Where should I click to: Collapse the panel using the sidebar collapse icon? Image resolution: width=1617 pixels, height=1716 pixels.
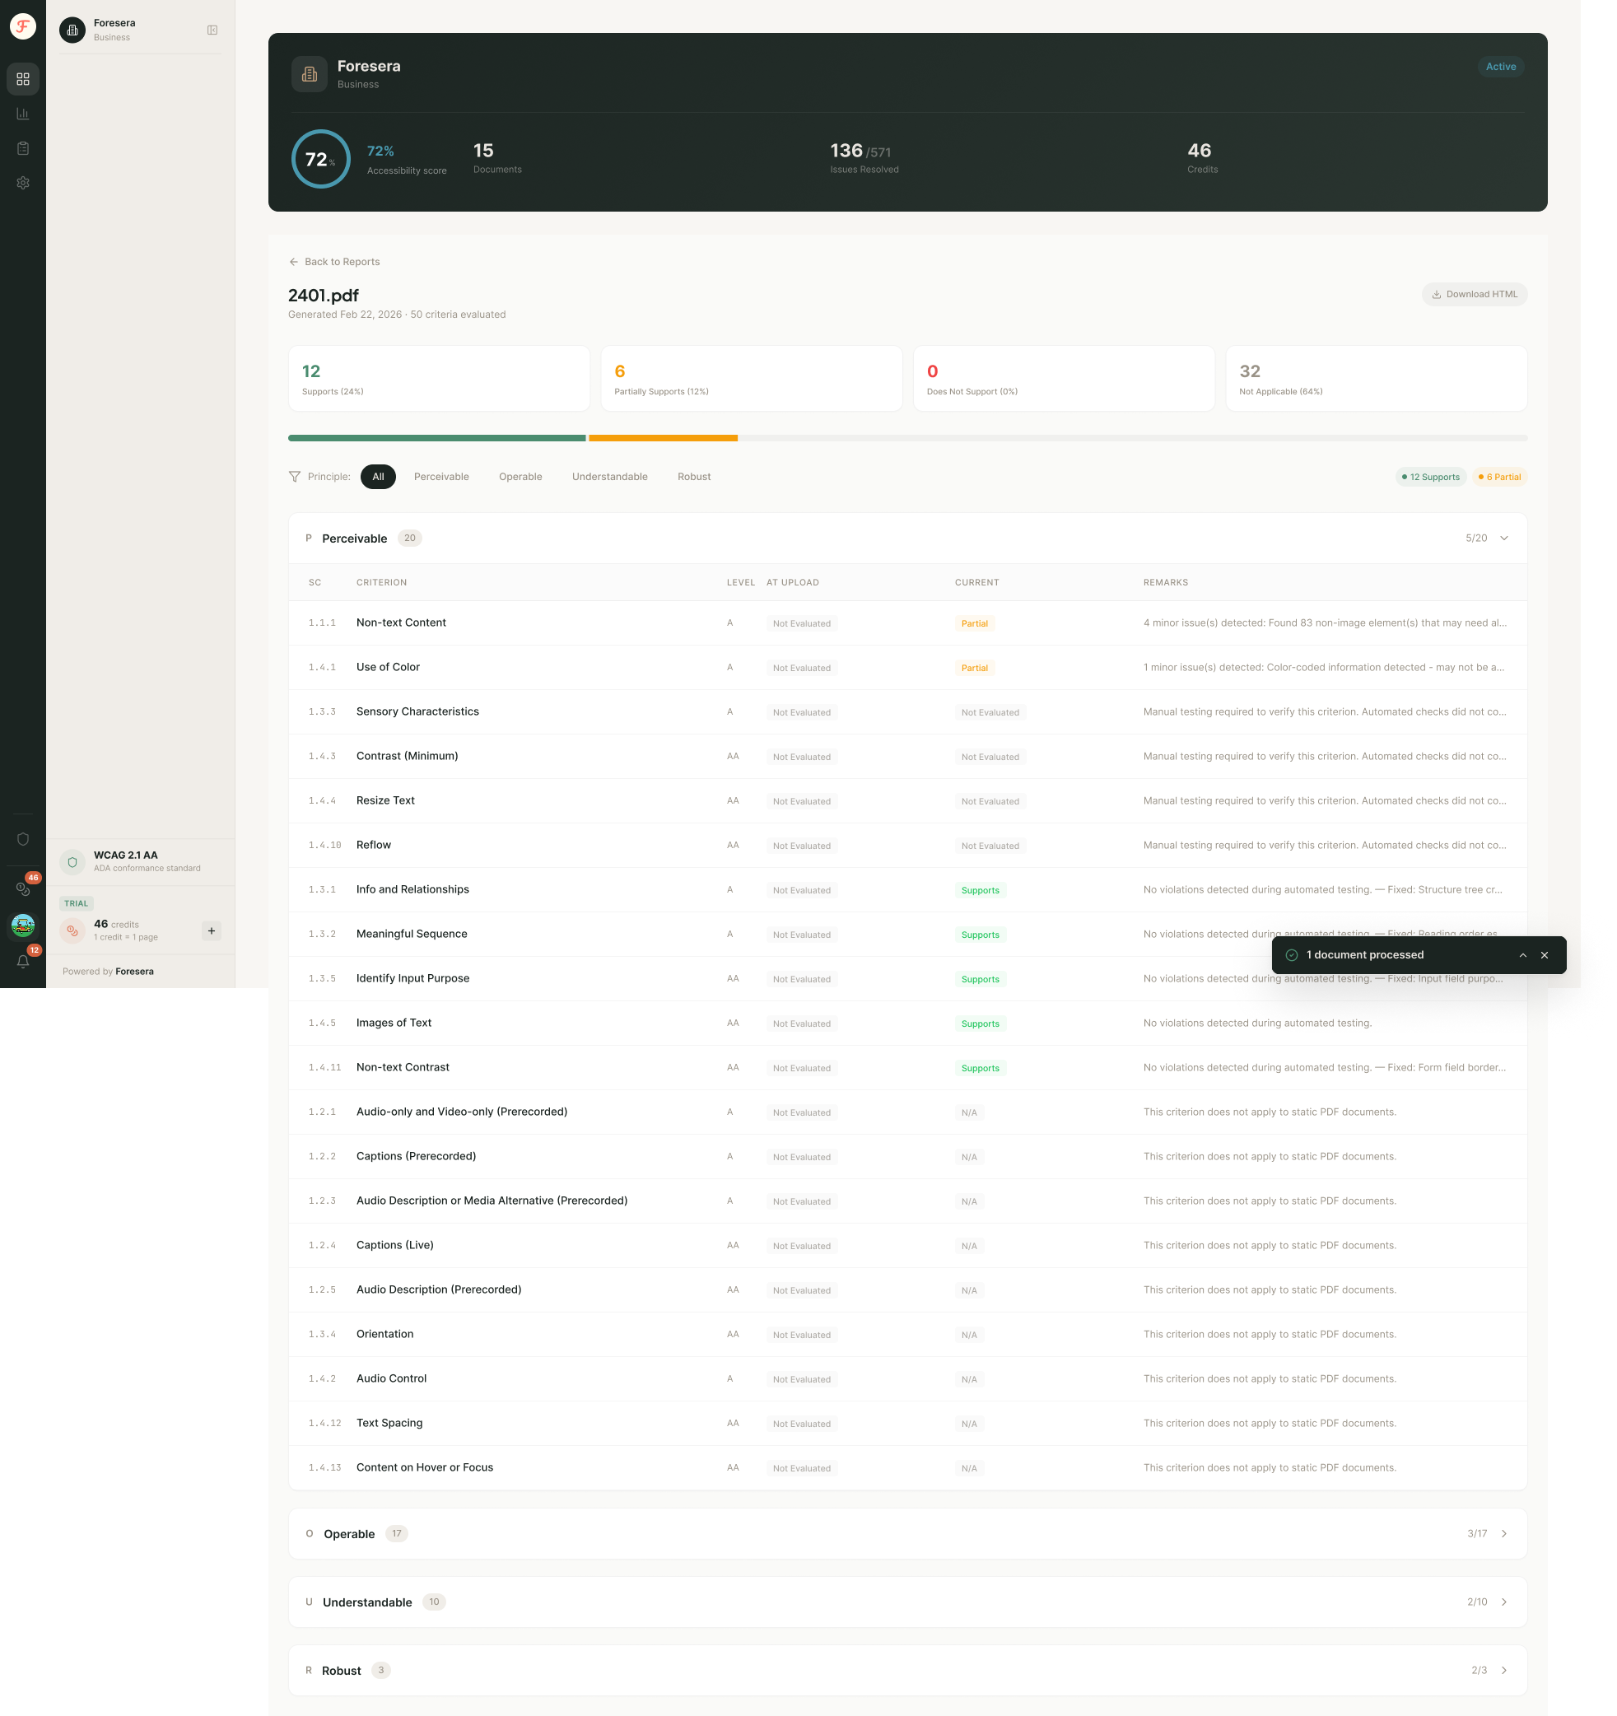tap(212, 29)
